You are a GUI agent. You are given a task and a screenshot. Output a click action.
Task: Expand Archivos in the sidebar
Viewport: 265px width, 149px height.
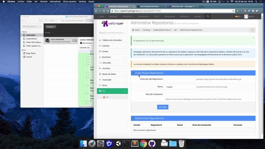point(112,68)
